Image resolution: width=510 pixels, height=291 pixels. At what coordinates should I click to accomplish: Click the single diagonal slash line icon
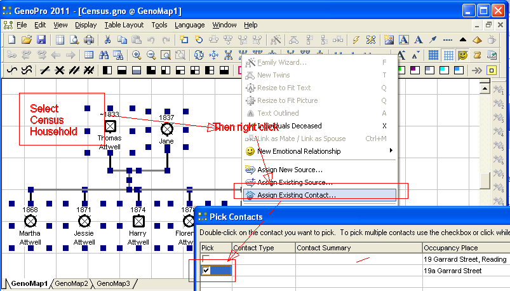click(x=45, y=70)
